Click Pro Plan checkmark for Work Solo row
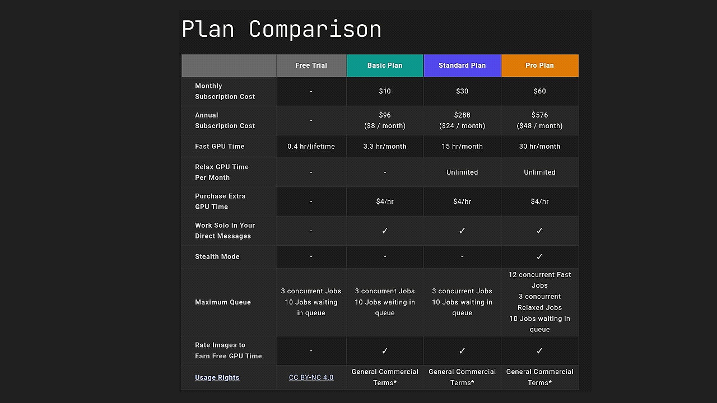The width and height of the screenshot is (717, 403). click(x=539, y=231)
